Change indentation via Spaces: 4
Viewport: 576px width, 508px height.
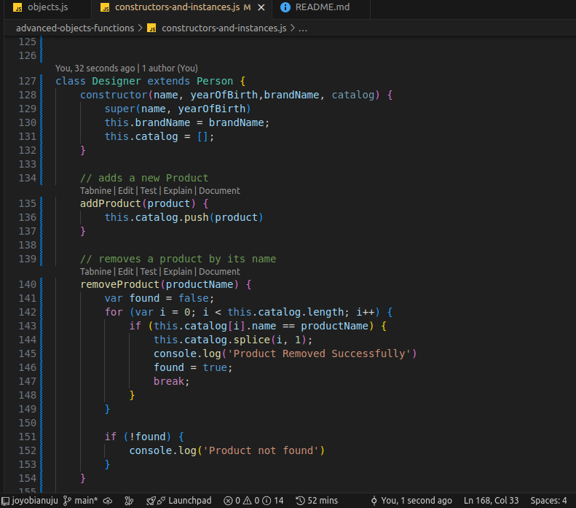[x=548, y=501]
